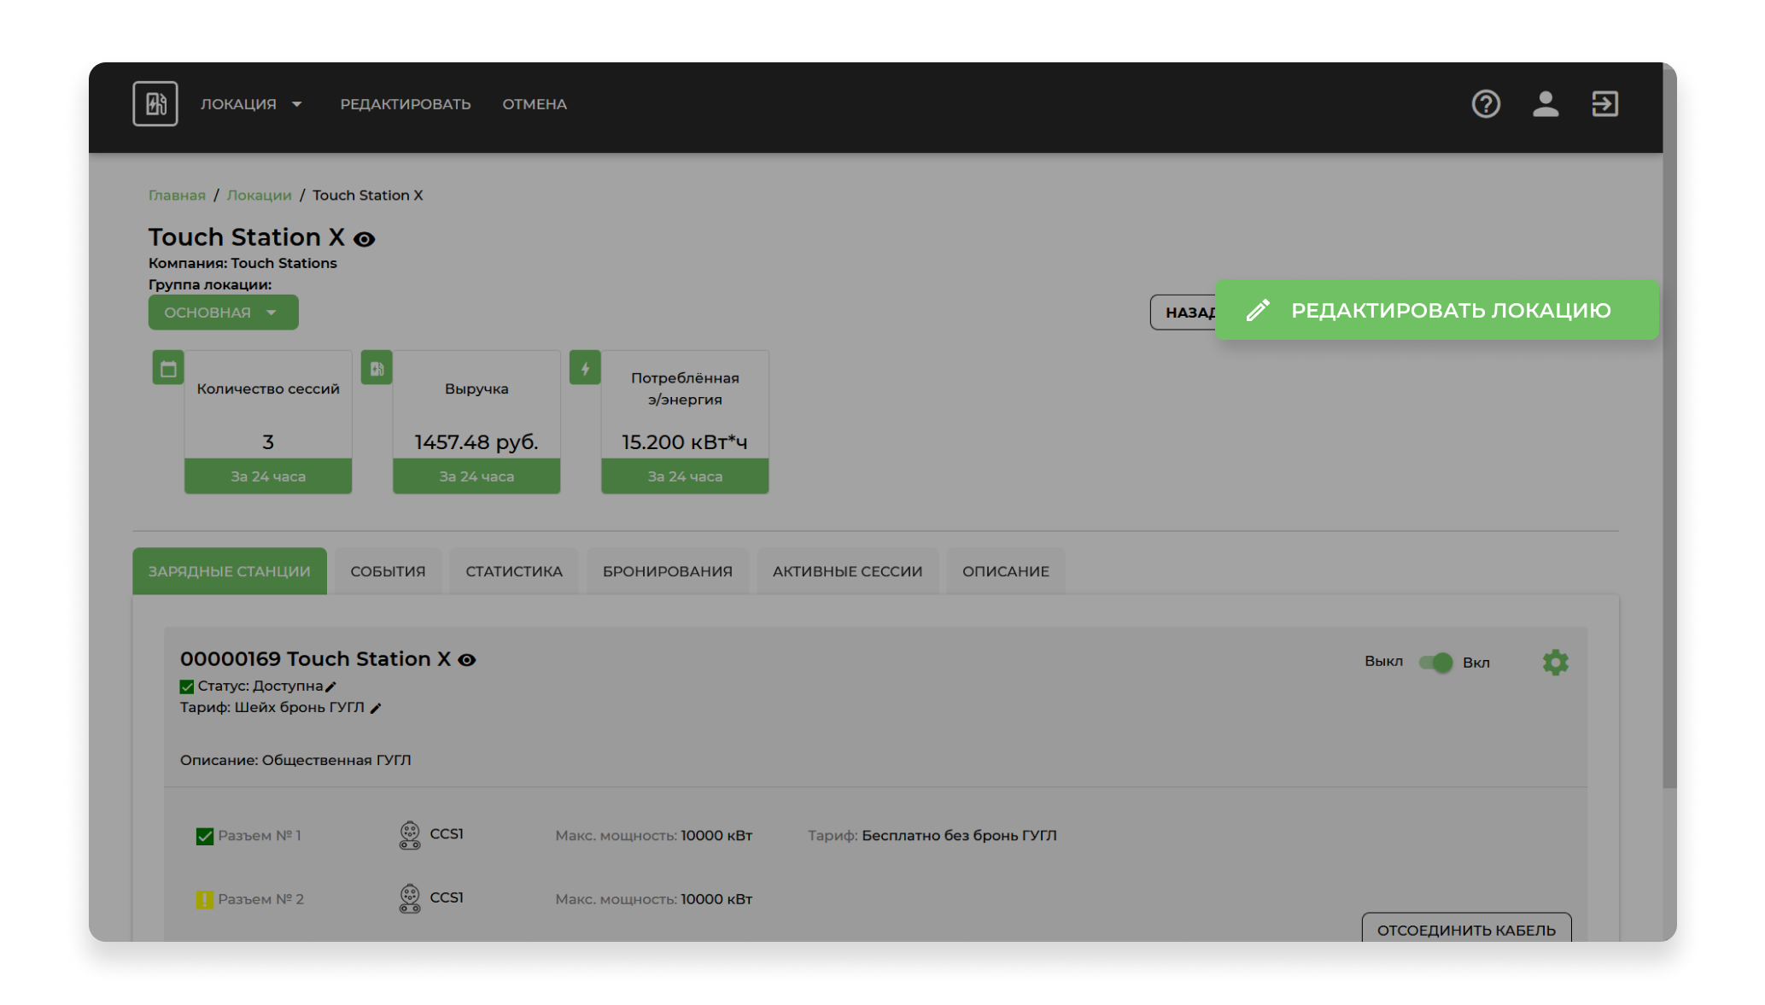This screenshot has height=1005, width=1765.
Task: Click CCS1 connector icon for Разъем № 1
Action: pyautogui.click(x=410, y=835)
